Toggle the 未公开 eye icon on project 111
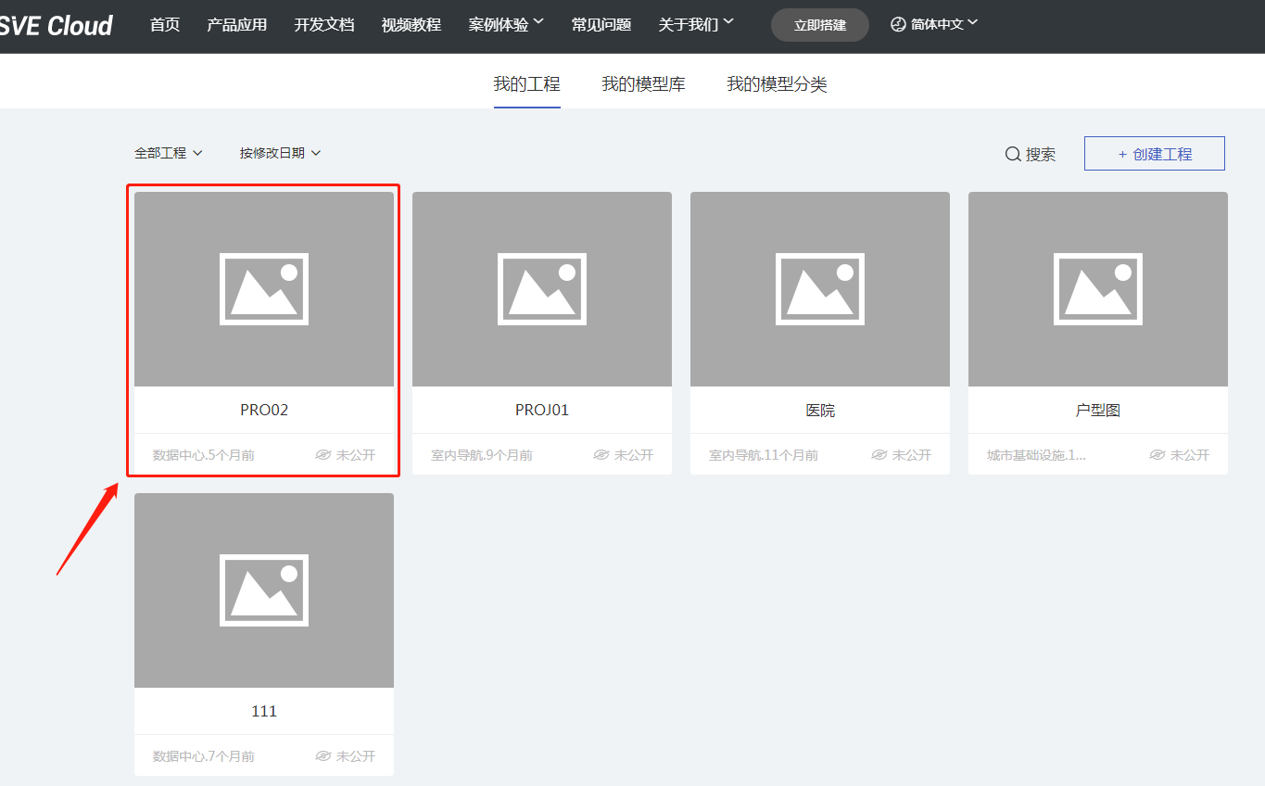Screen dimensions: 1265x786 [323, 756]
